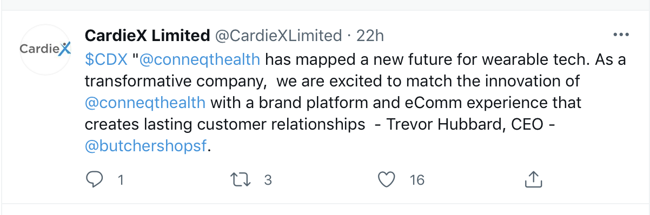Click the like count 16
Viewport: 650px width, 215px height.
coord(417,180)
